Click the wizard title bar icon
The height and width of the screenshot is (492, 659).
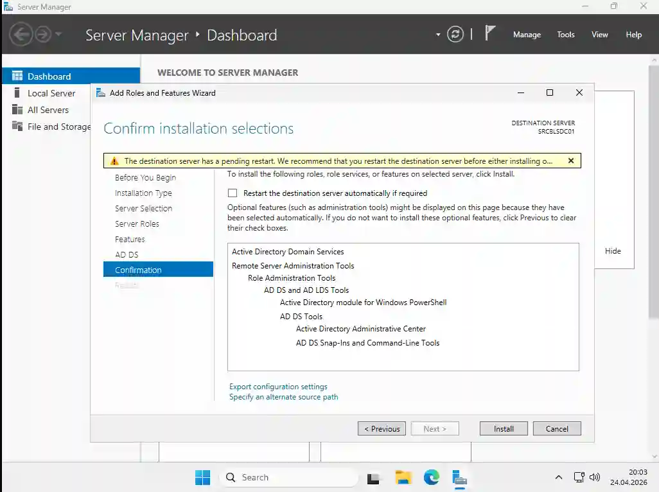(100, 93)
